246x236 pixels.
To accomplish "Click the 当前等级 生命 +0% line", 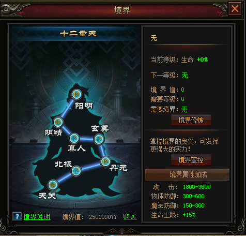I will (x=179, y=60).
